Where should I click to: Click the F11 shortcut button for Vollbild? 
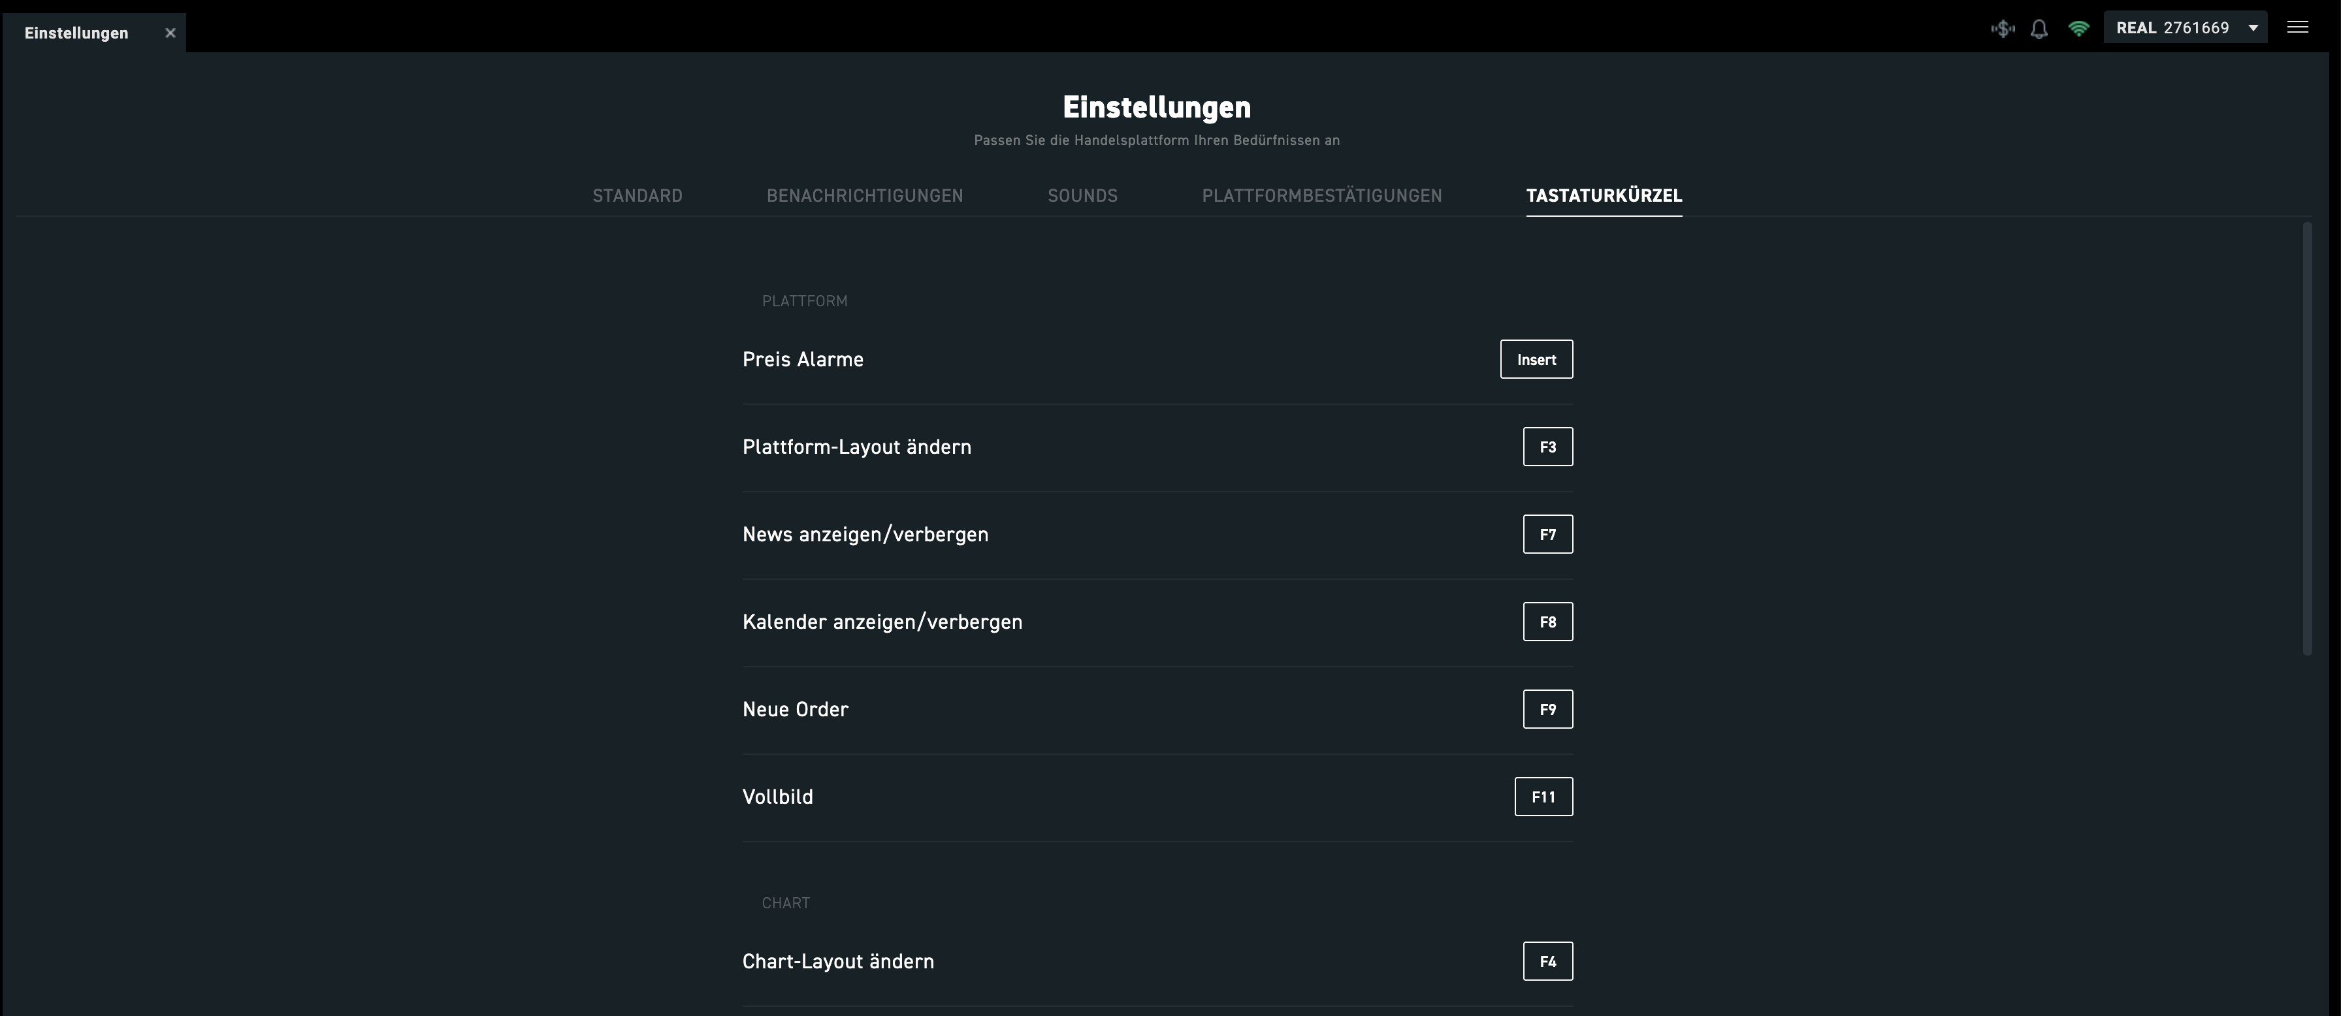click(x=1543, y=797)
